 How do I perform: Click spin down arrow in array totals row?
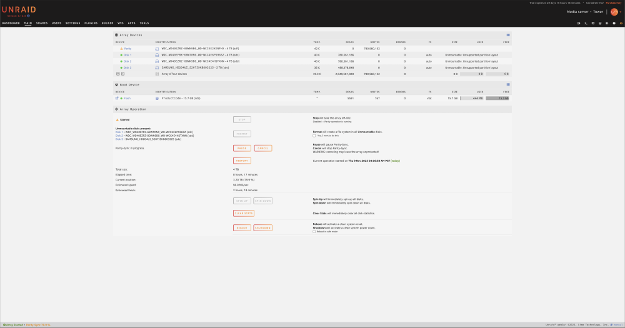point(117,74)
